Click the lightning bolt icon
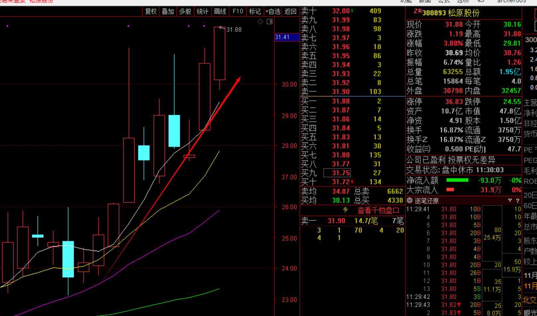 pyautogui.click(x=345, y=210)
